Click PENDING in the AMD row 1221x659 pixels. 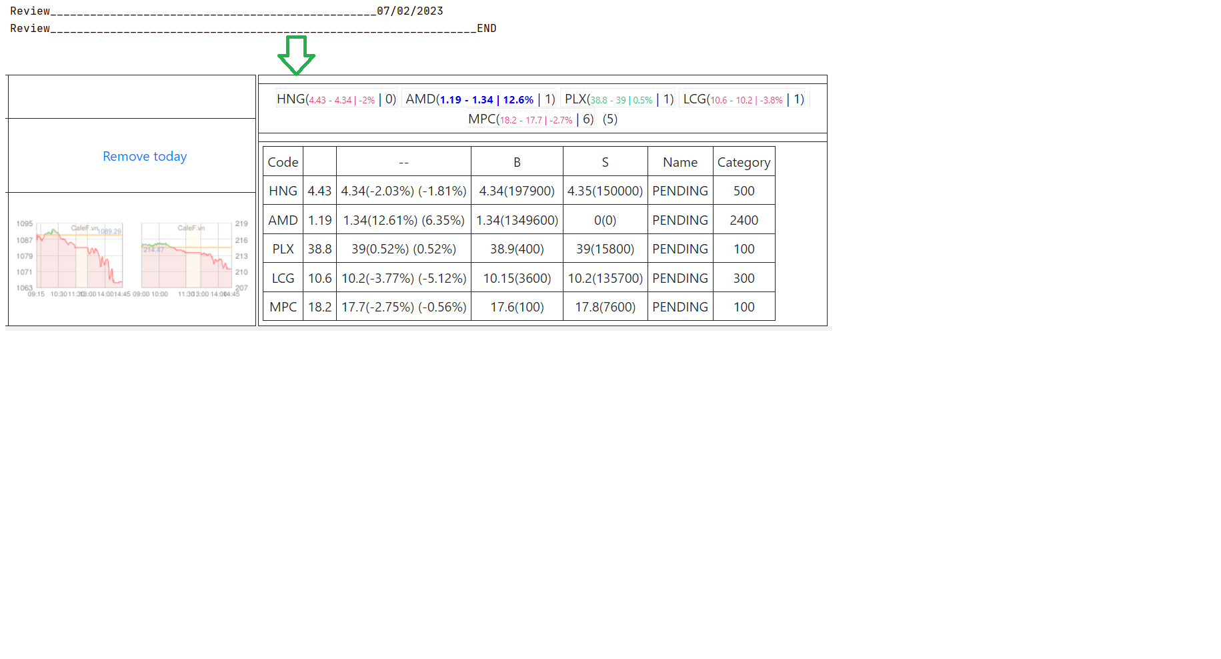pos(680,220)
